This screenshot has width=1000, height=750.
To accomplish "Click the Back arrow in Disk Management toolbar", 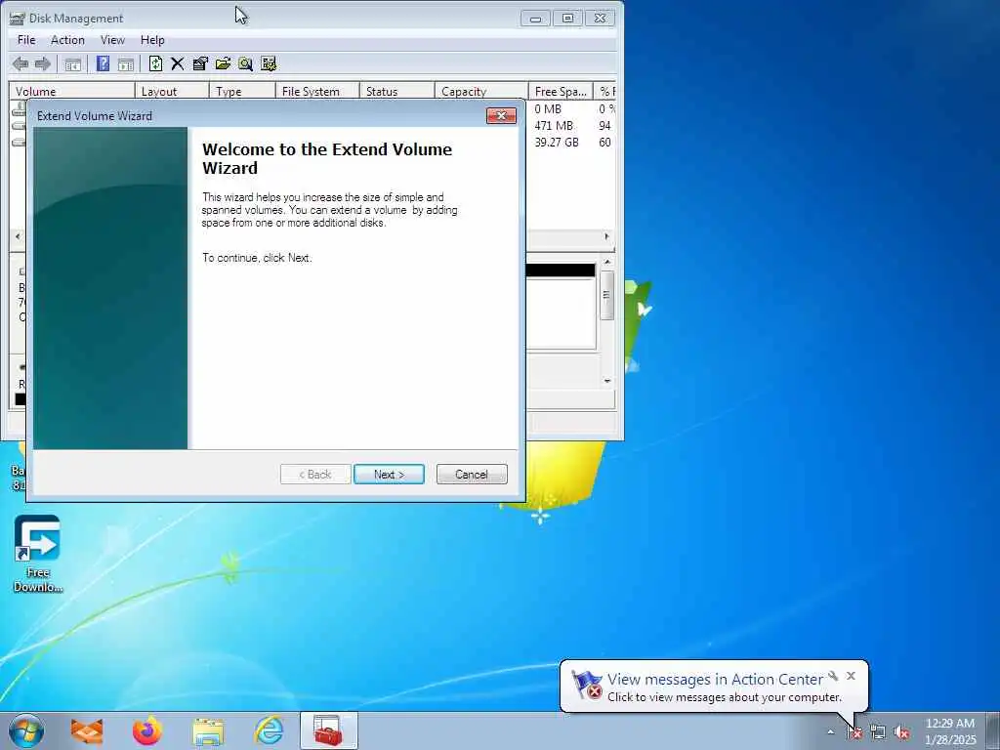I will tap(21, 63).
